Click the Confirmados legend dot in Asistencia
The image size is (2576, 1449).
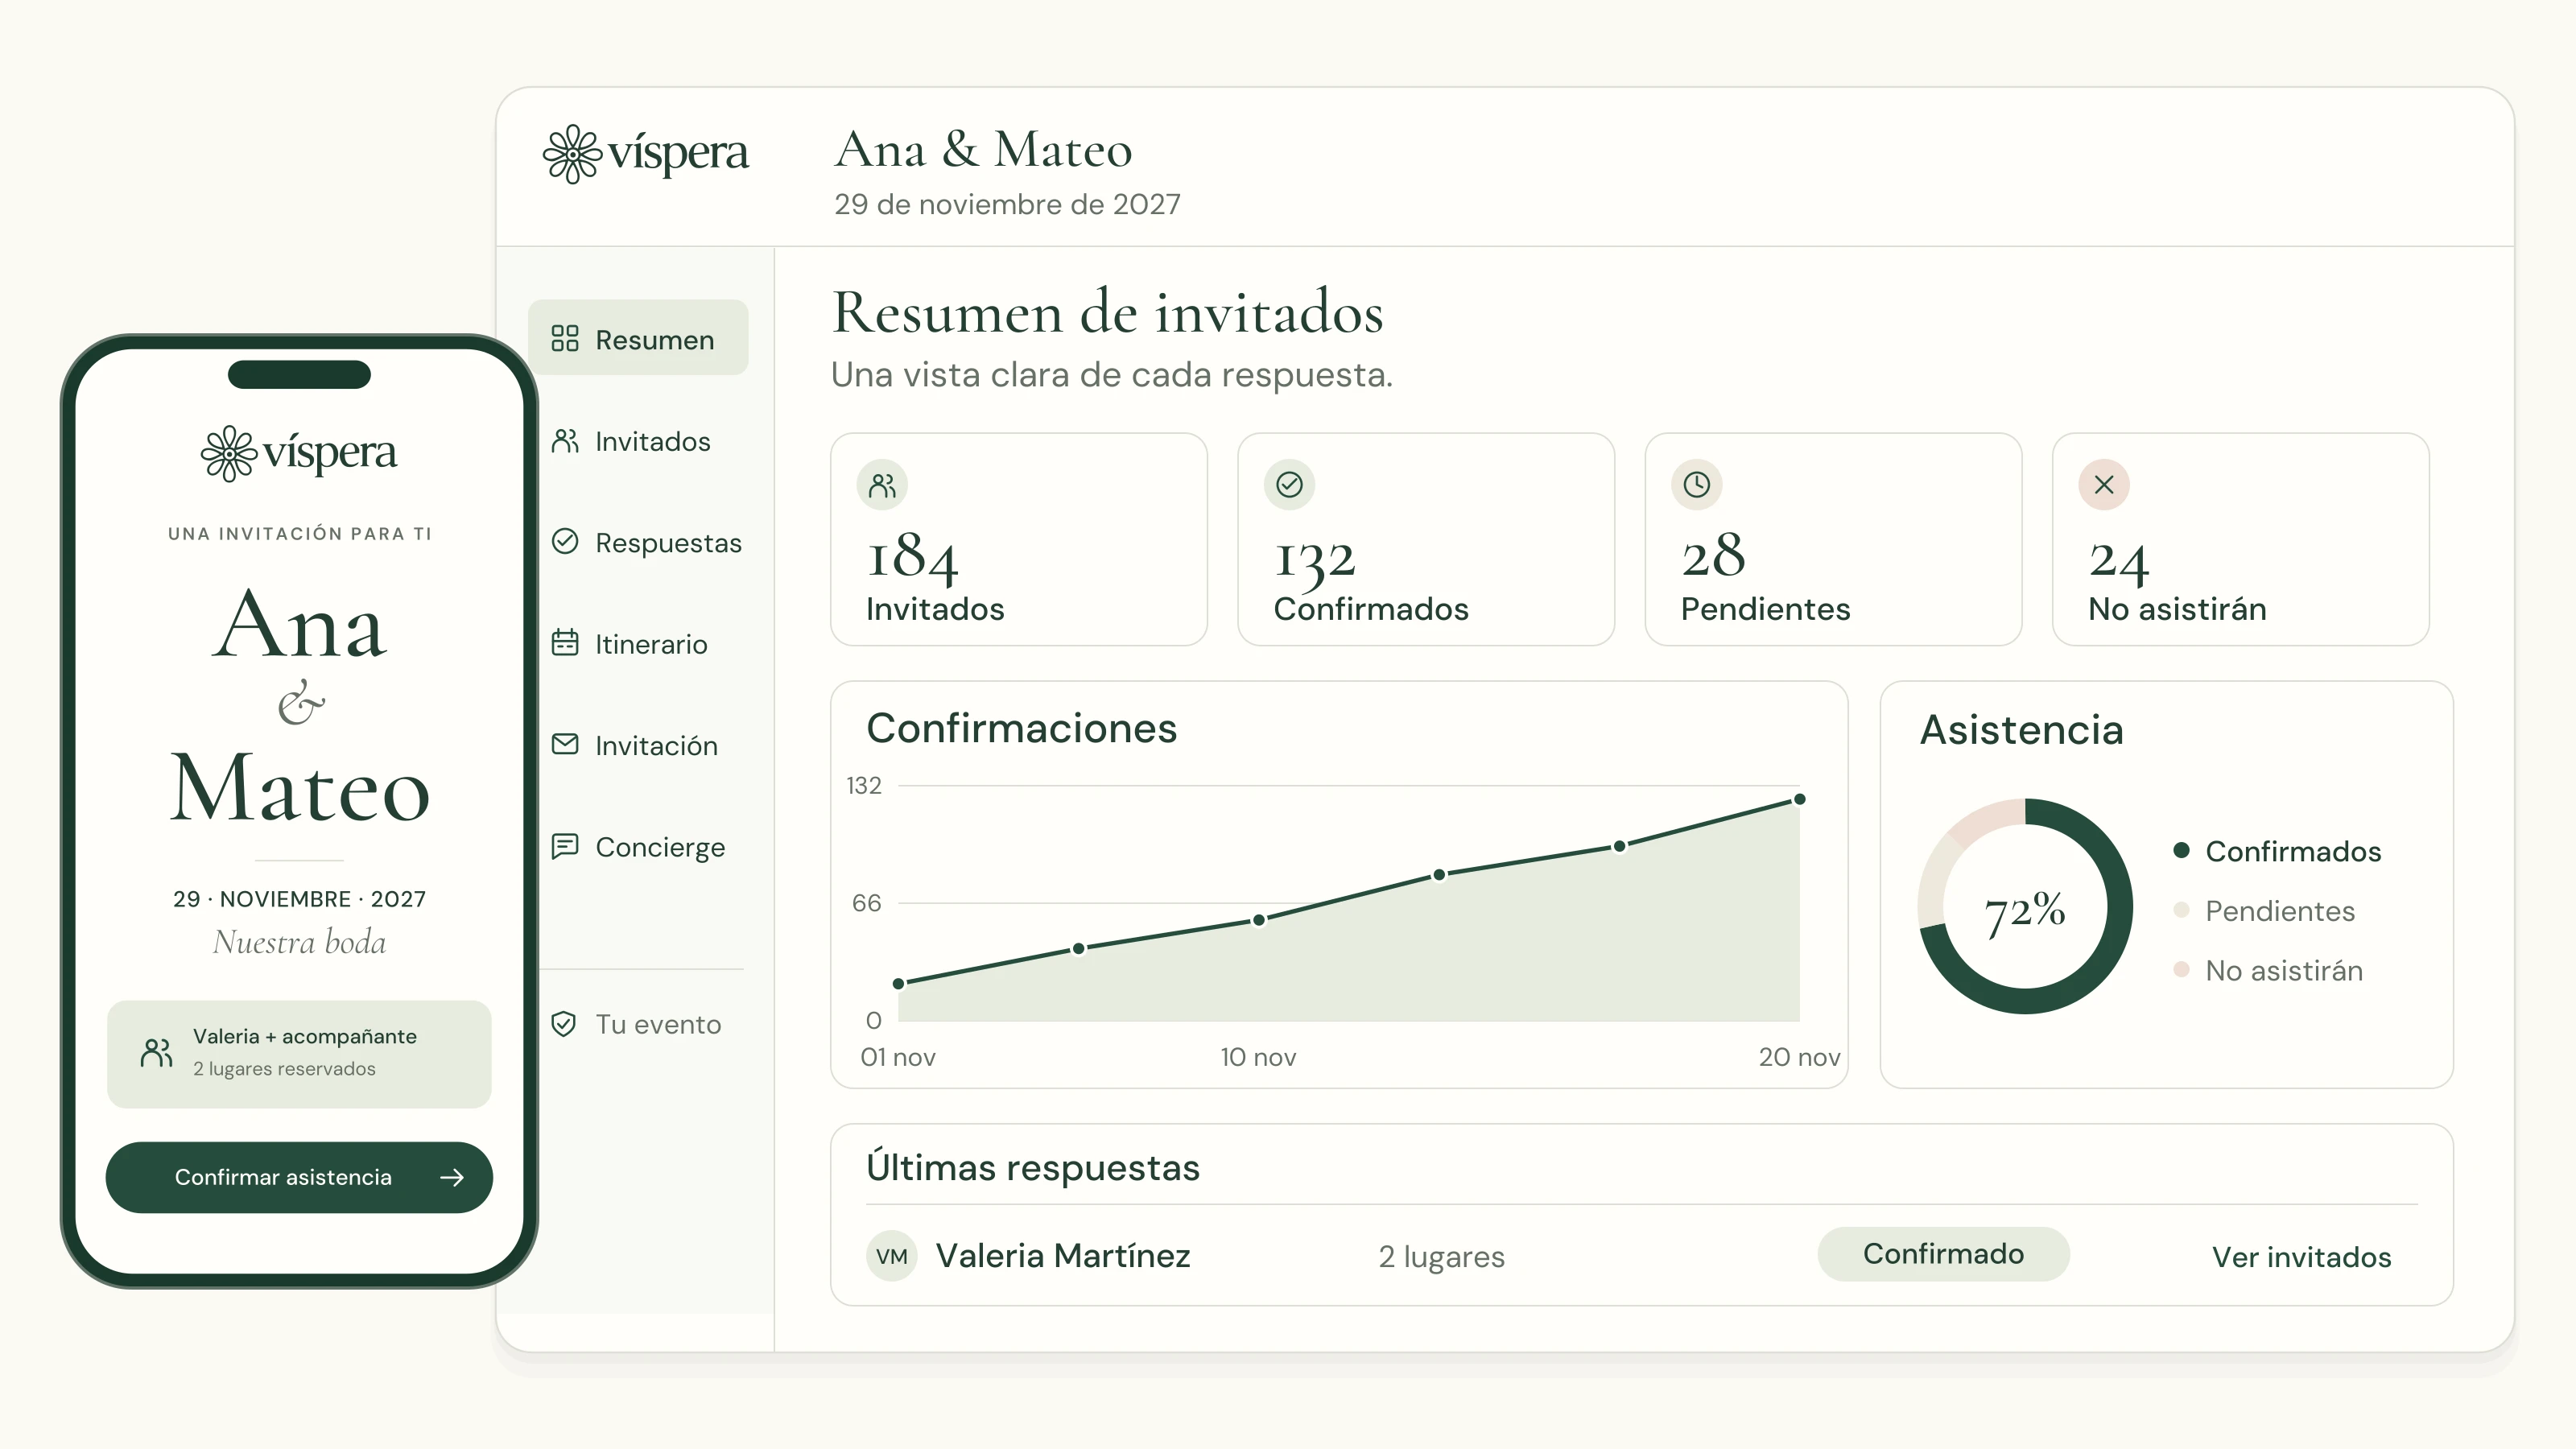[2182, 850]
